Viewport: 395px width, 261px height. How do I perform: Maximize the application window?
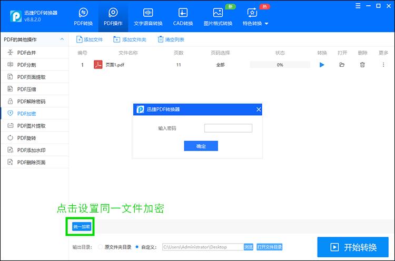pyautogui.click(x=378, y=6)
